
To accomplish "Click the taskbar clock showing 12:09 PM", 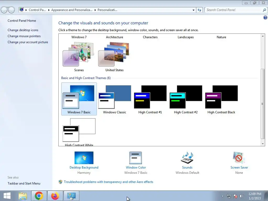I will pyautogui.click(x=255, y=196).
